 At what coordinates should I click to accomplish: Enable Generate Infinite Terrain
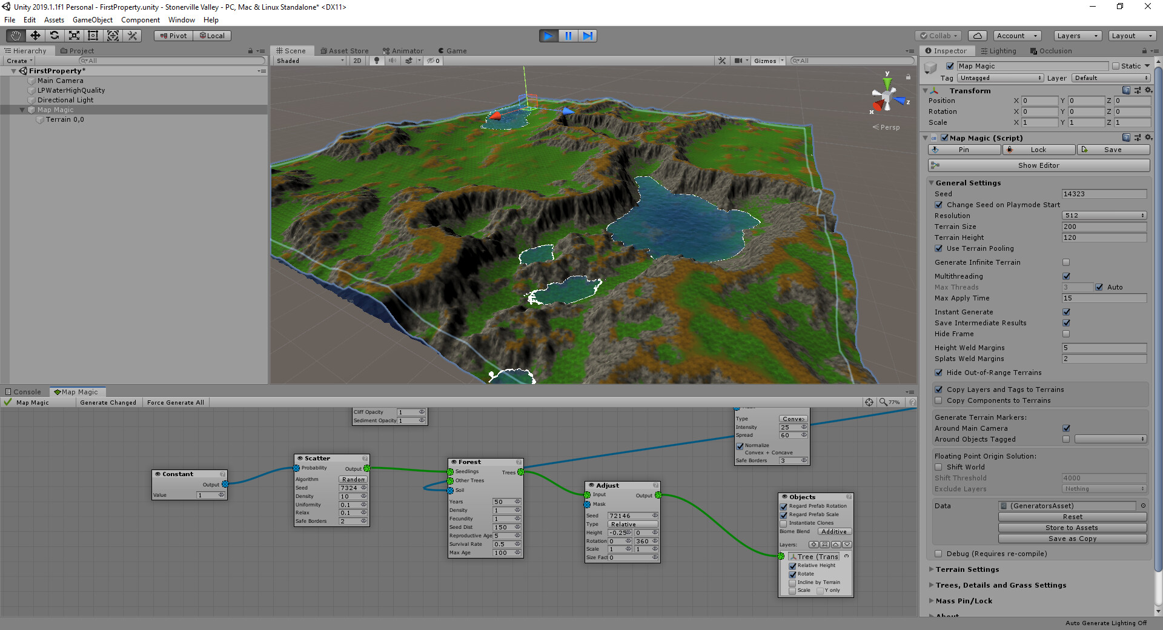pyautogui.click(x=1066, y=262)
